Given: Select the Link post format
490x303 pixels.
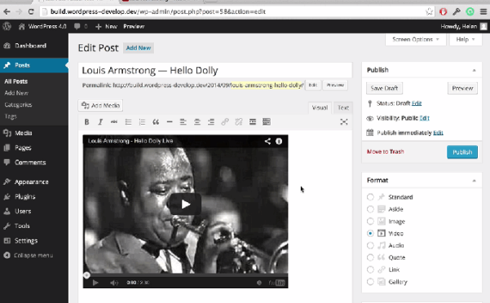Looking at the screenshot, I should tap(370, 270).
